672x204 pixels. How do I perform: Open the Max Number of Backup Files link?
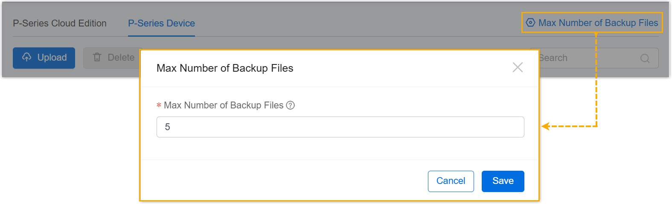click(598, 23)
